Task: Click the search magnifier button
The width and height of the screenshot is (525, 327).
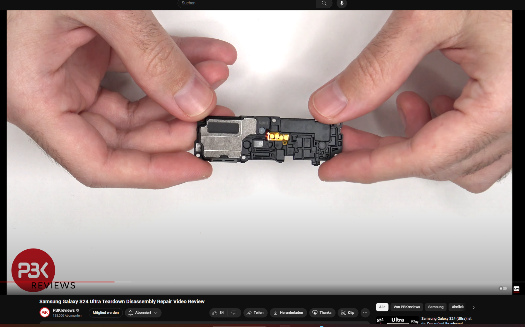Action: (324, 3)
